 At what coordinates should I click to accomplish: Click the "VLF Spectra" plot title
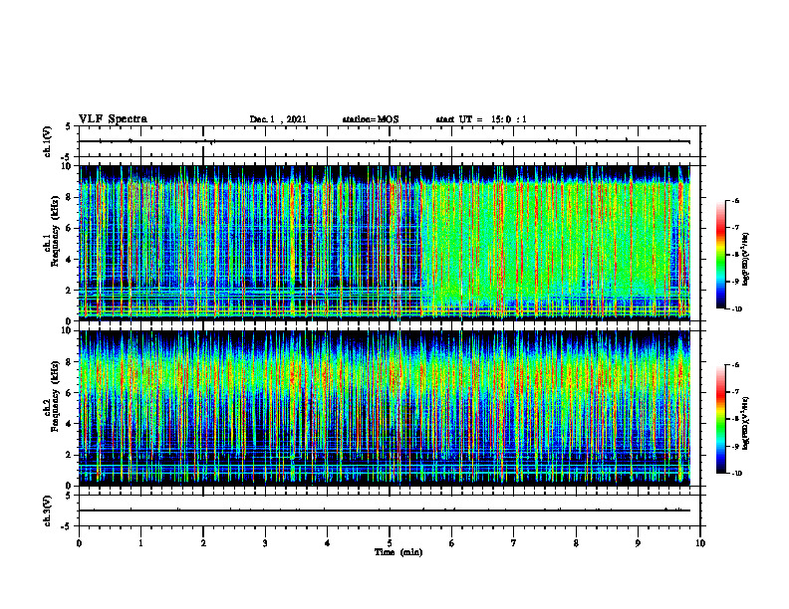113,118
